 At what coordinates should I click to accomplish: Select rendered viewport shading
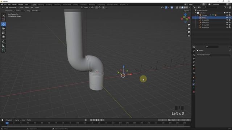click(x=187, y=7)
